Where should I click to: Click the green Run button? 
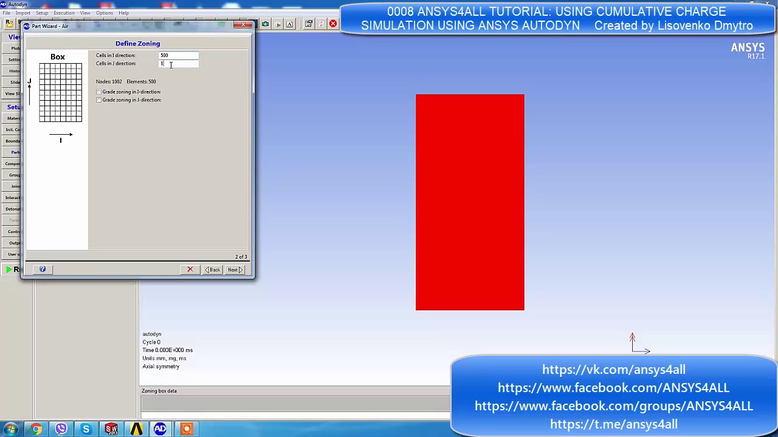pyautogui.click(x=12, y=269)
